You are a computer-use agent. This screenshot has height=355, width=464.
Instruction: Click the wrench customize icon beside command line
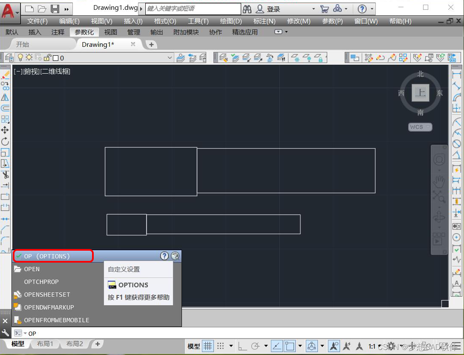[5, 333]
